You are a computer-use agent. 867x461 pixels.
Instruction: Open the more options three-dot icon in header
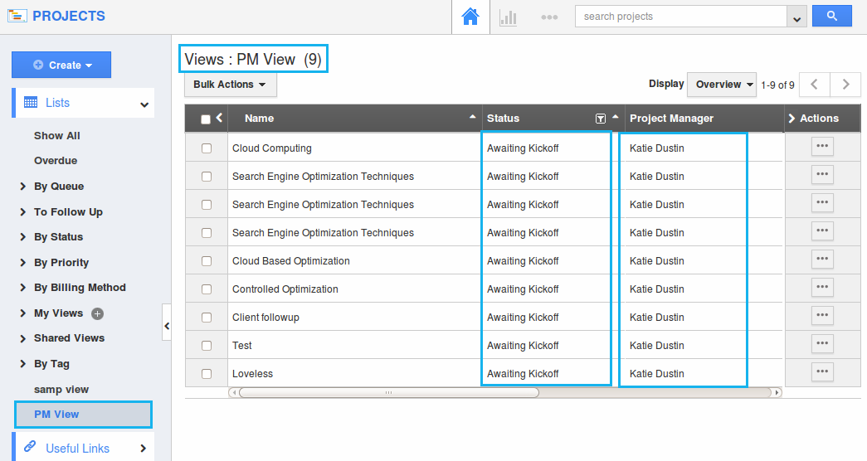click(x=549, y=17)
